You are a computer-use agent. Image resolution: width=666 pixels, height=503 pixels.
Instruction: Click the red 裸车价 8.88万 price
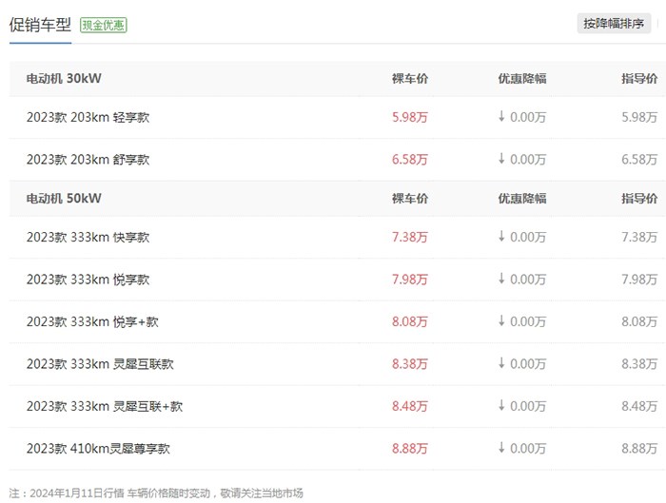coord(410,448)
